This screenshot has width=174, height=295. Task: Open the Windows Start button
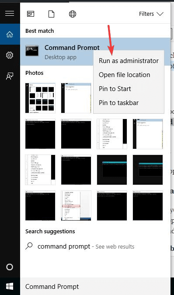point(10,287)
